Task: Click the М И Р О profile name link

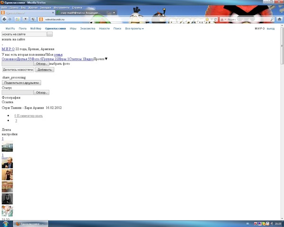Action: point(8,49)
